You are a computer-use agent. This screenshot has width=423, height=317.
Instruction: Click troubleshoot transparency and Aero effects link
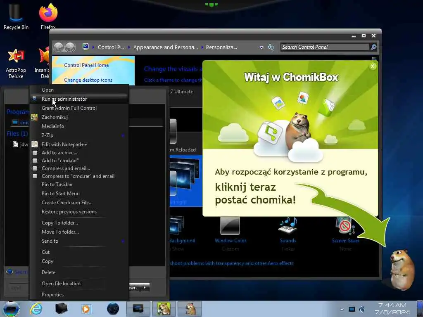pos(231,263)
